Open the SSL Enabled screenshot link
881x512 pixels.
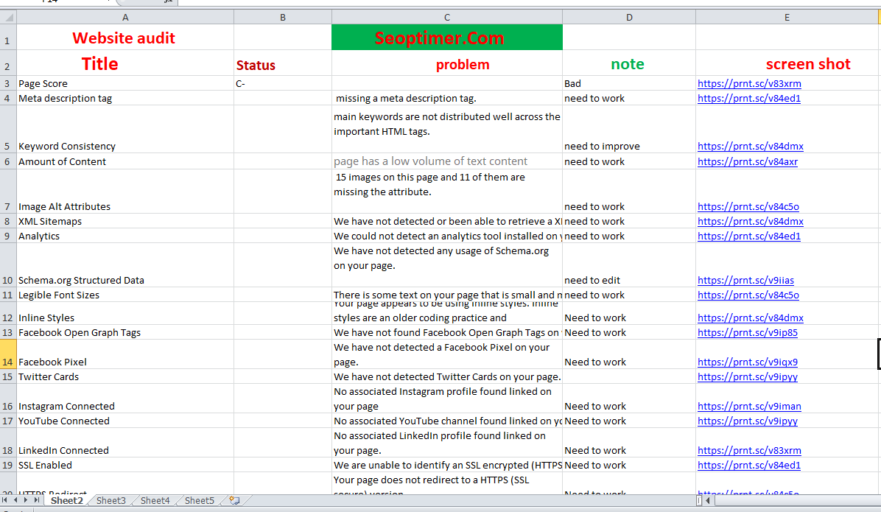pyautogui.click(x=748, y=465)
